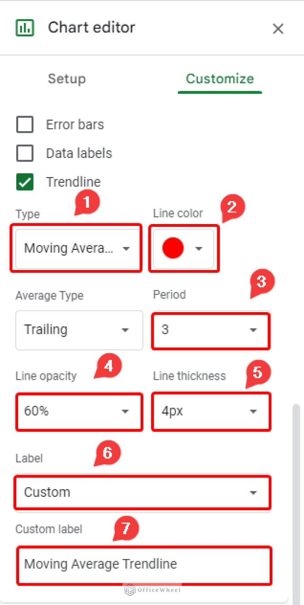This screenshot has height=605, width=304.
Task: Open the line color picker dropdown
Action: [x=199, y=248]
